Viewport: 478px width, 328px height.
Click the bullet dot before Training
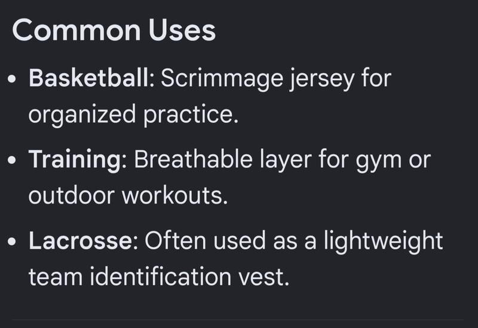click(x=11, y=160)
